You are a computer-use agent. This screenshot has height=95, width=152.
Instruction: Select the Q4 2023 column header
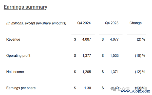pos(112,23)
